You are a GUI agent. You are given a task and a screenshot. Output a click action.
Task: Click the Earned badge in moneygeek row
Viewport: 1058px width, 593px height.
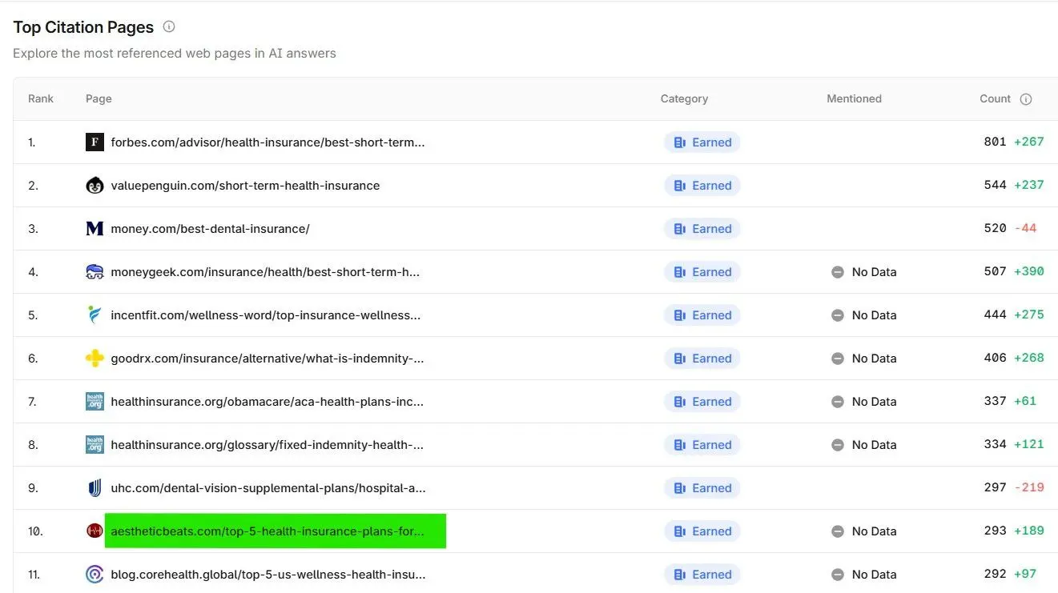click(702, 272)
